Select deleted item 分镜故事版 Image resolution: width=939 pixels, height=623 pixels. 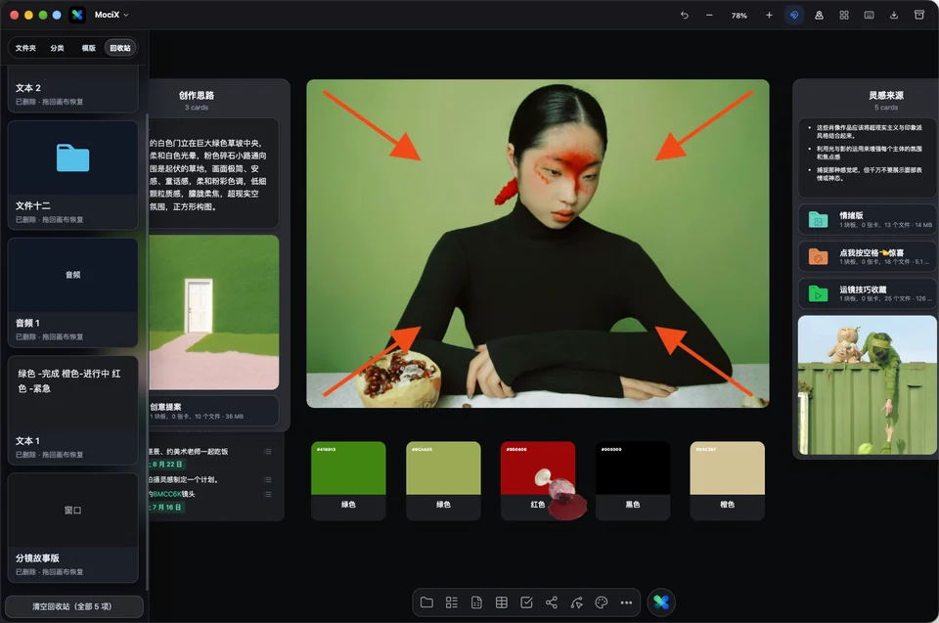coord(73,528)
